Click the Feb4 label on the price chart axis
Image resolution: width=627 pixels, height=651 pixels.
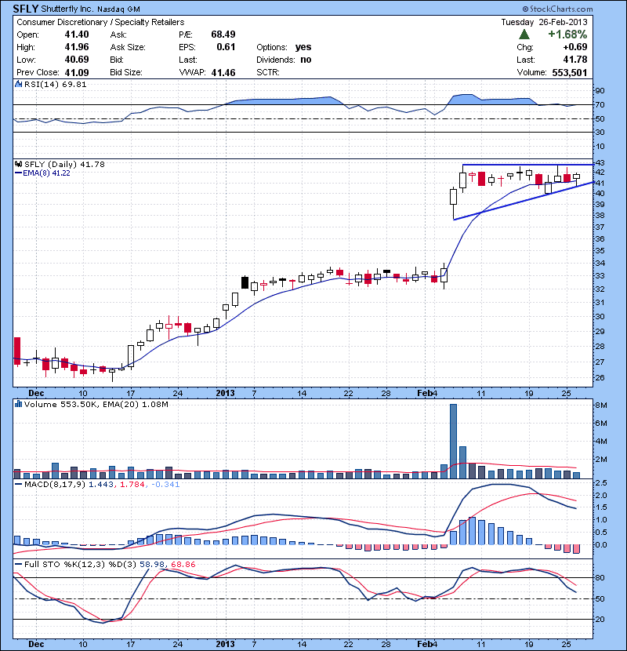point(427,393)
